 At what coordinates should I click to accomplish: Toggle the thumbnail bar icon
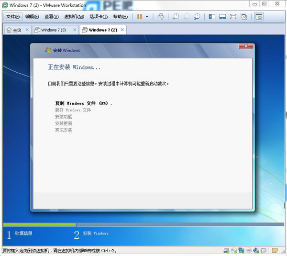click(222, 17)
